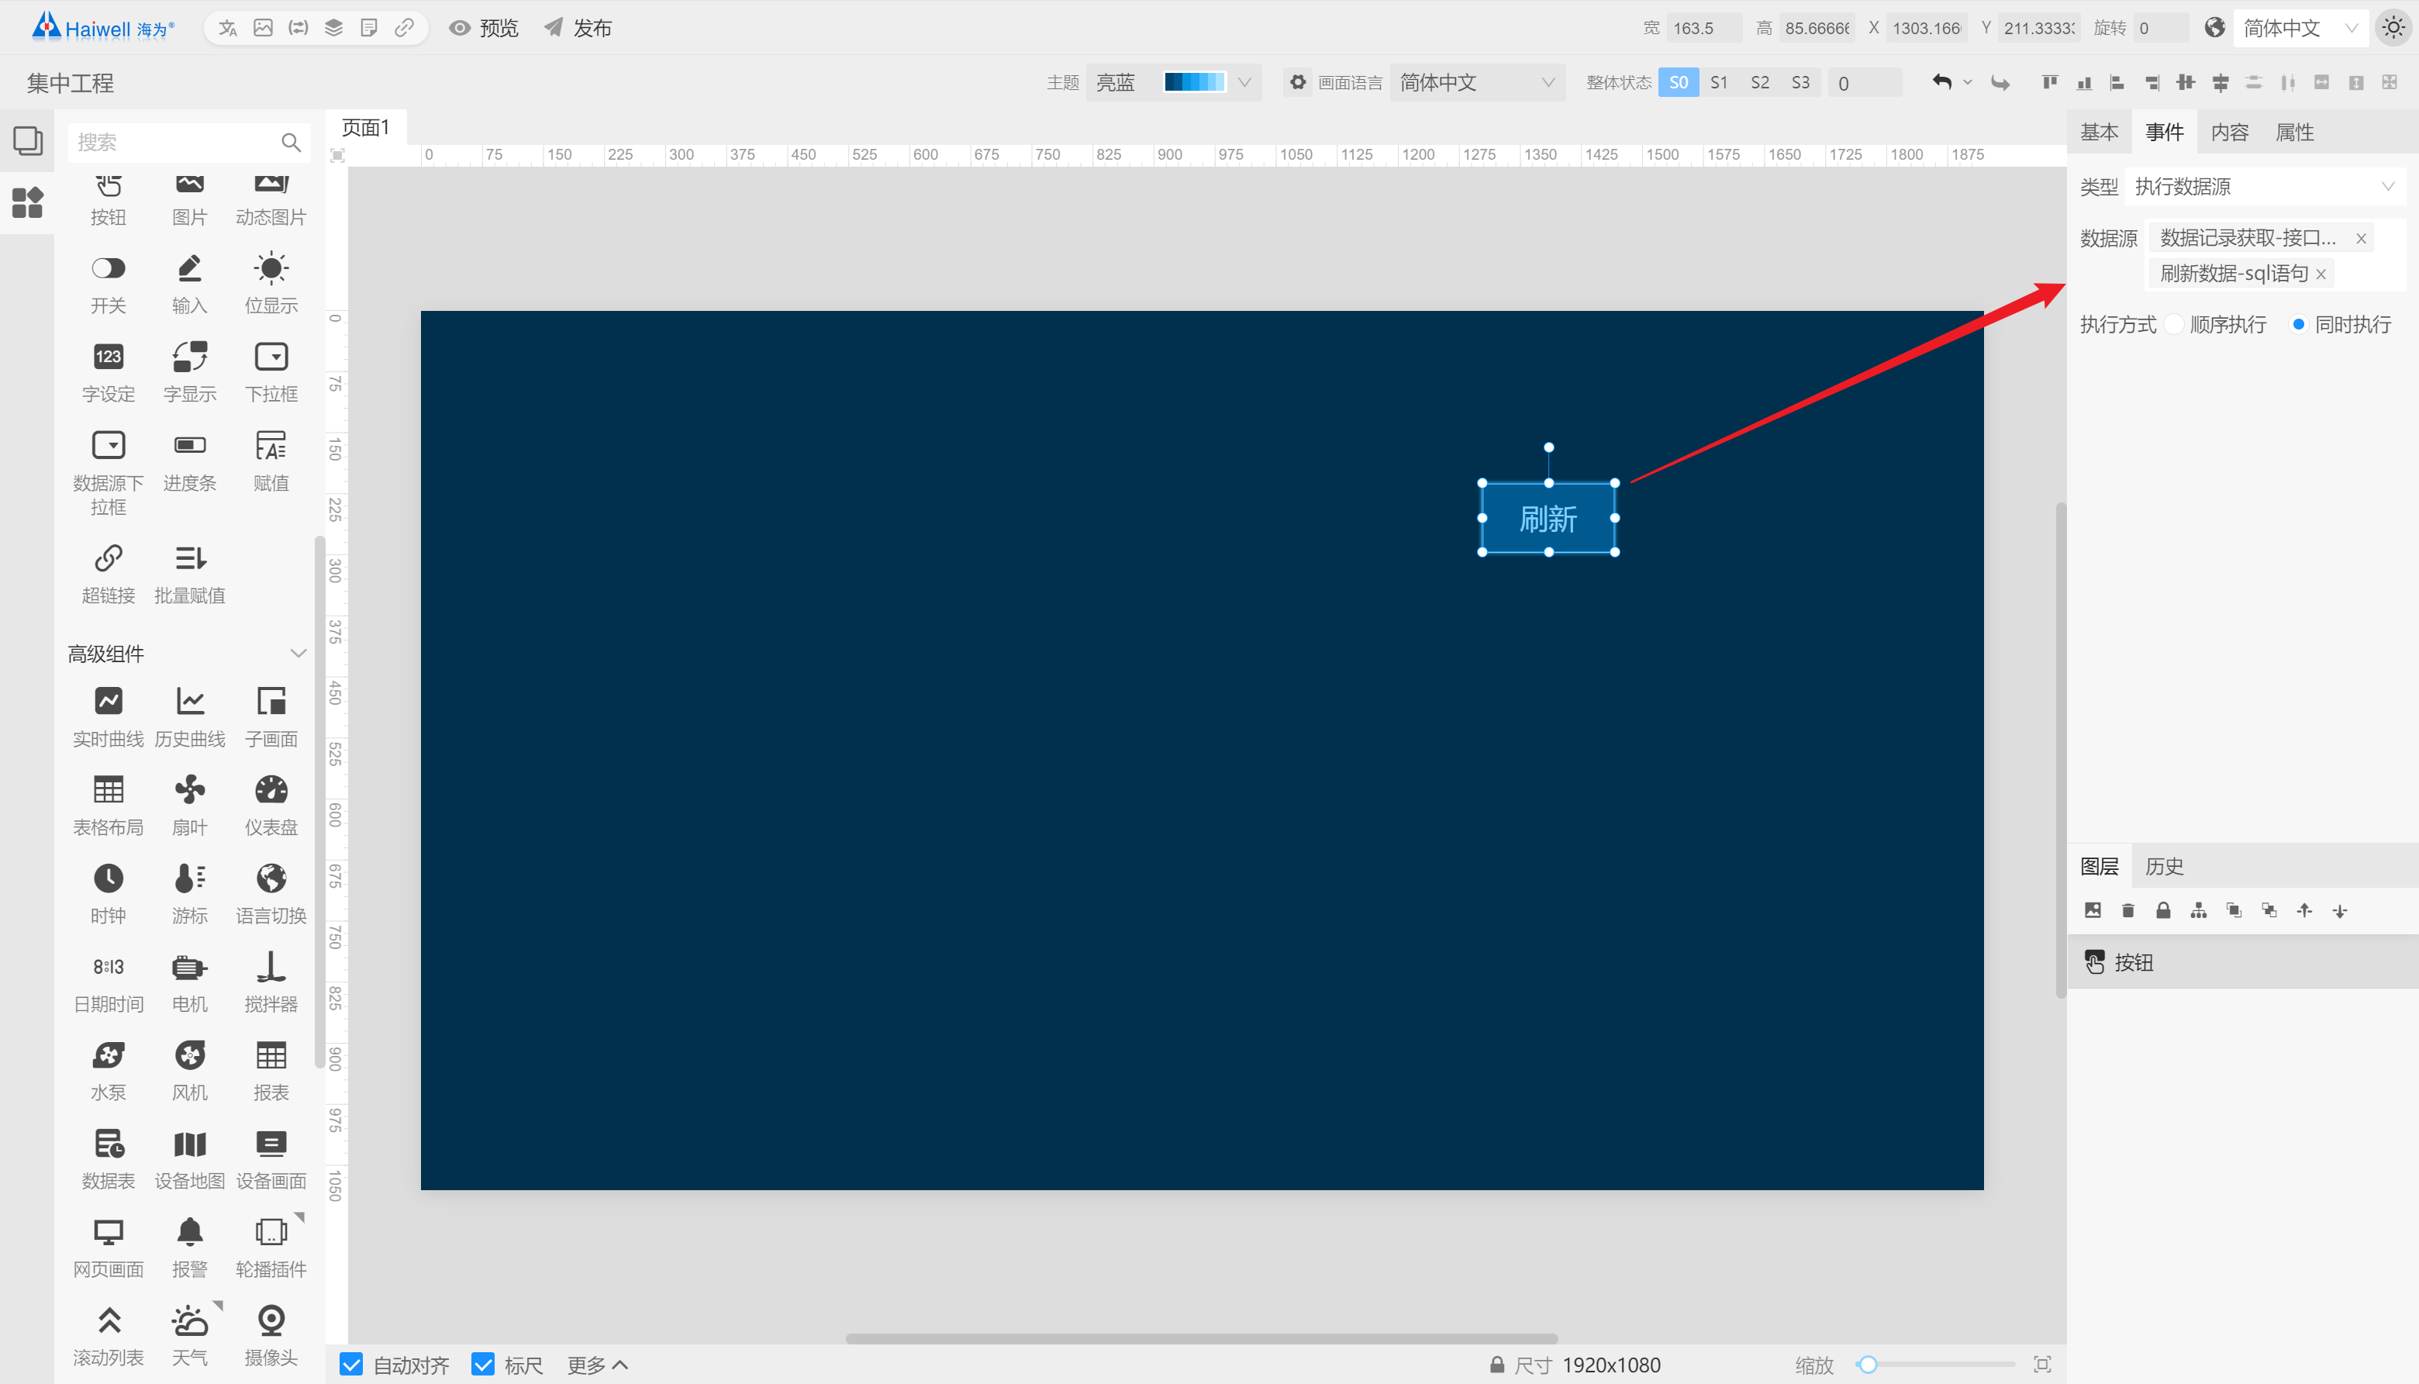Open the 画面语言 简体中文 dropdown

[x=1476, y=83]
